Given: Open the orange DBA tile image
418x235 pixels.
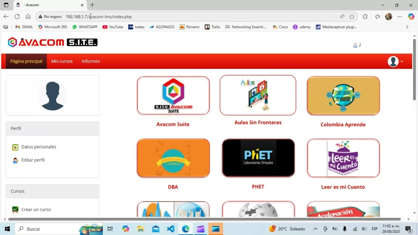Looking at the screenshot, I should pos(173,158).
